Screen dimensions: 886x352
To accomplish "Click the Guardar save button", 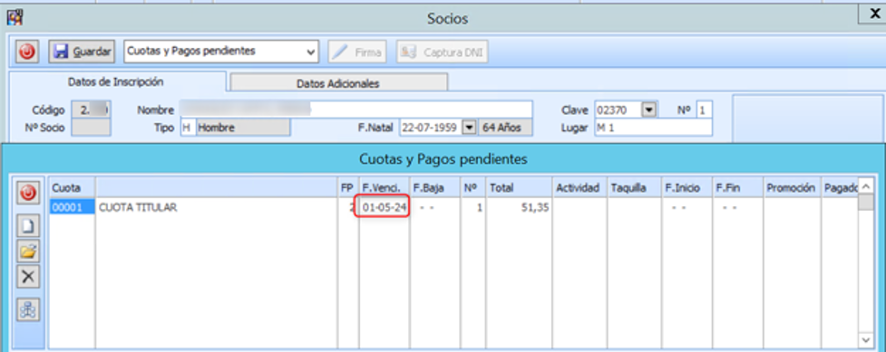I will [x=82, y=52].
